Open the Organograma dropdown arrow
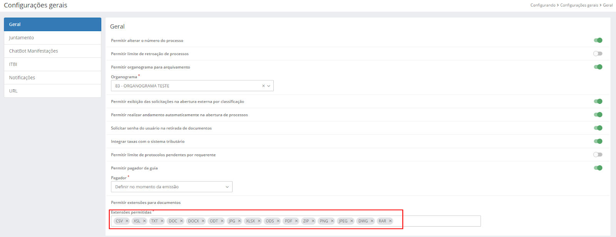Image resolution: width=616 pixels, height=237 pixels. pyautogui.click(x=269, y=86)
